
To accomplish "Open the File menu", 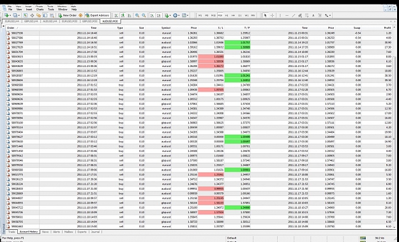I will coord(10,9).
